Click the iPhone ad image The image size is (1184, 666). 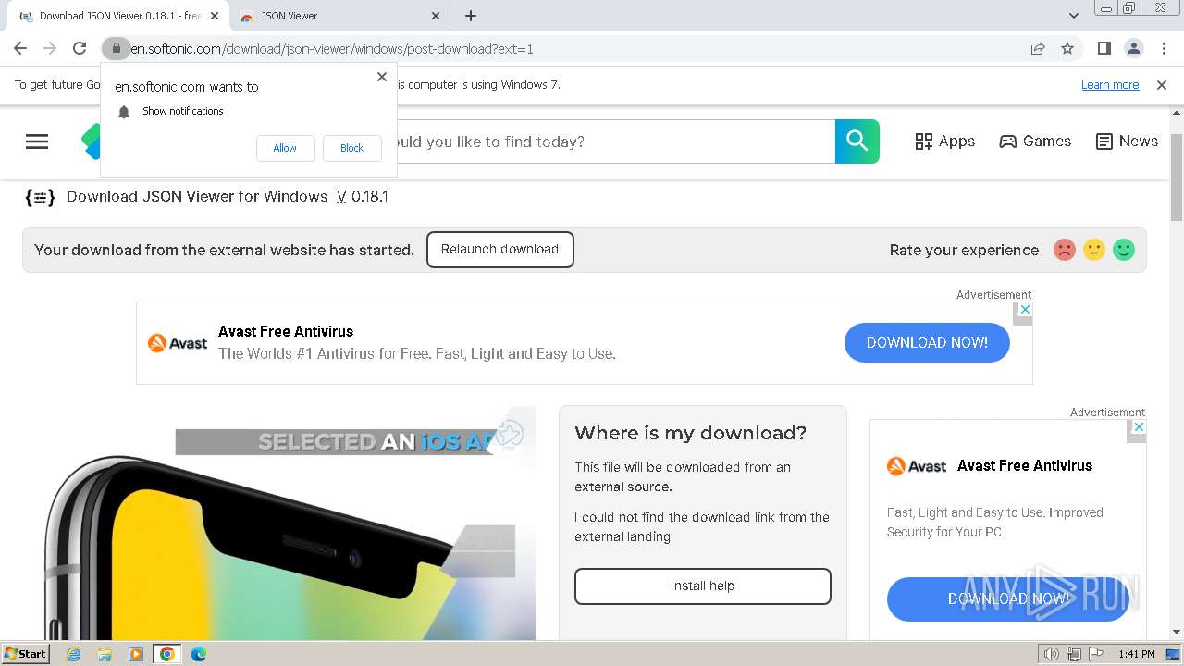[x=290, y=523]
